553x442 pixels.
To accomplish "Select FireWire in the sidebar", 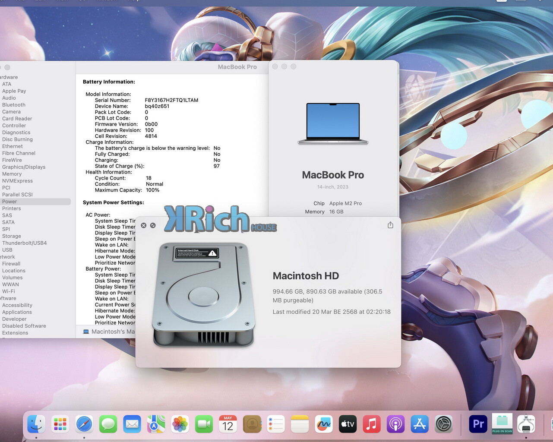I will (12, 160).
